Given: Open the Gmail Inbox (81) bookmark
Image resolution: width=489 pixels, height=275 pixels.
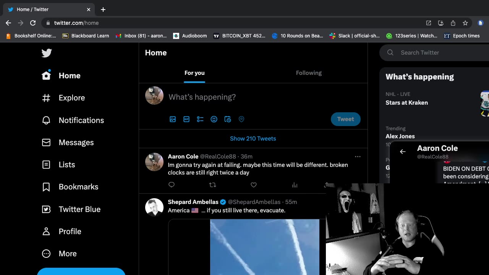Looking at the screenshot, I should [141, 36].
